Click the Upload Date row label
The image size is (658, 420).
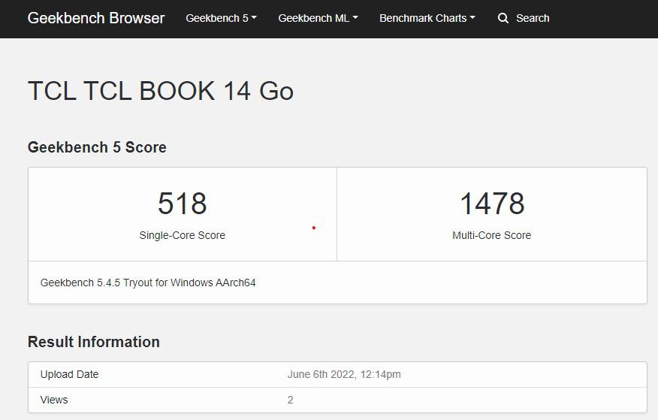tap(69, 374)
